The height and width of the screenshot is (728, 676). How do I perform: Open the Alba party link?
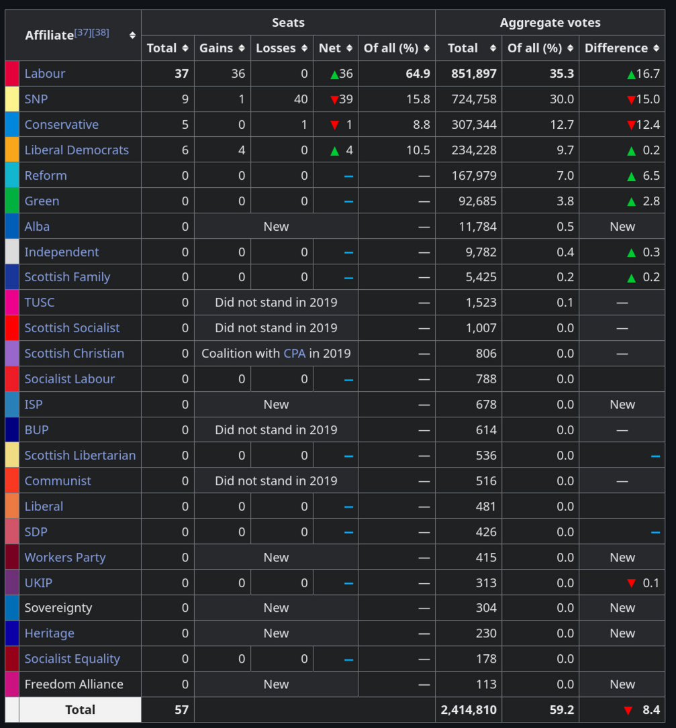pyautogui.click(x=37, y=227)
